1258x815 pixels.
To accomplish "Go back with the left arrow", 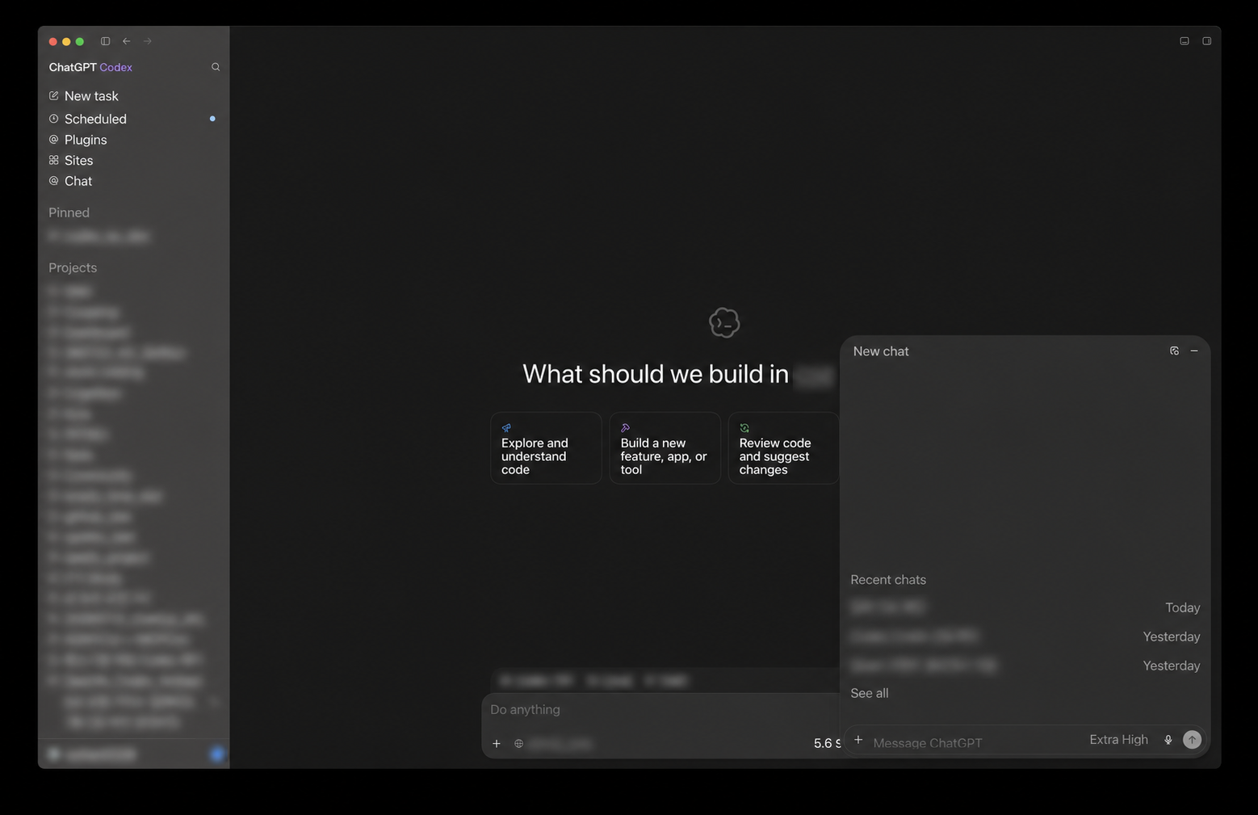I will (127, 41).
